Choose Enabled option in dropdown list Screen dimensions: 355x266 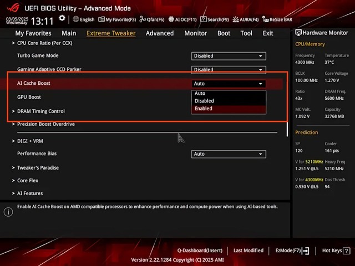point(229,109)
